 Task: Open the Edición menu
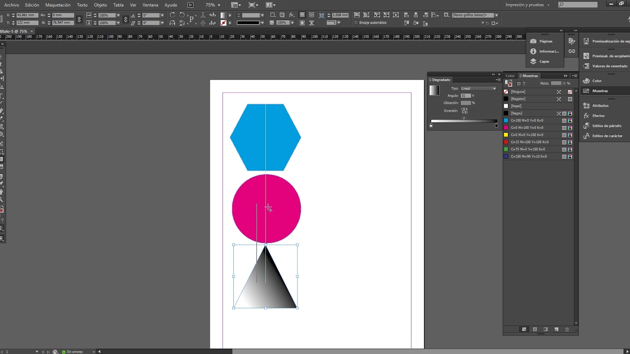pos(32,5)
